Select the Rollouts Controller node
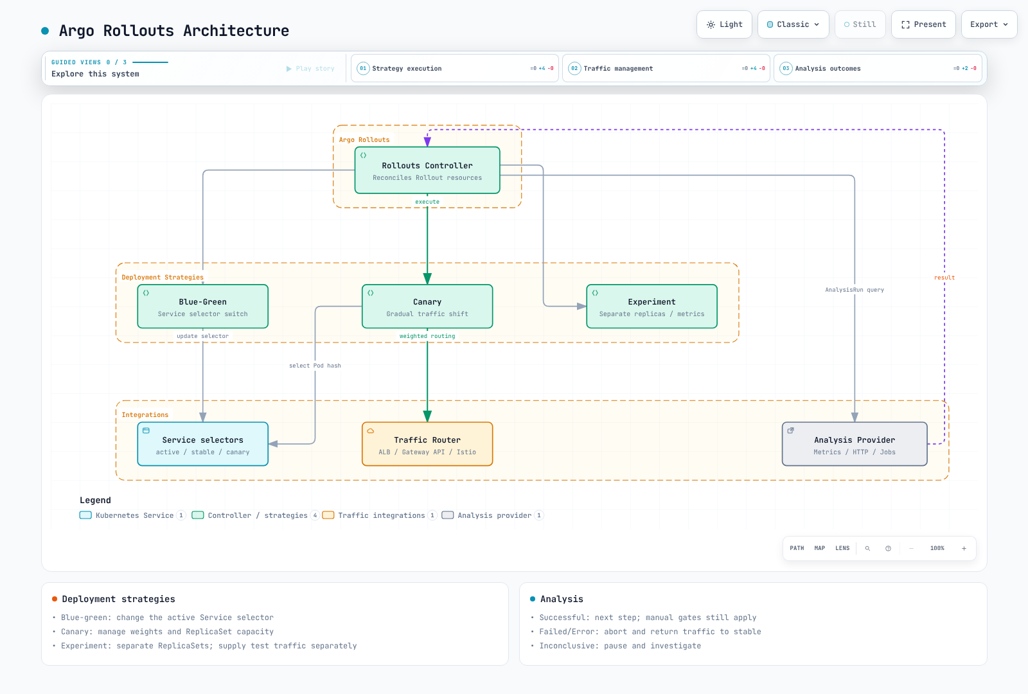The image size is (1028, 694). [x=427, y=170]
